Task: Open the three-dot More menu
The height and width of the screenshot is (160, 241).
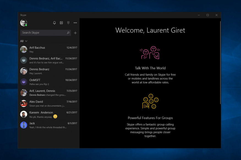Action: coord(75,23)
